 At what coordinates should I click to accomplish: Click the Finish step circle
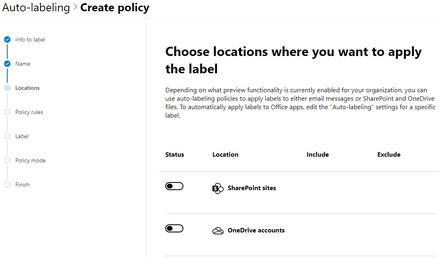7,184
